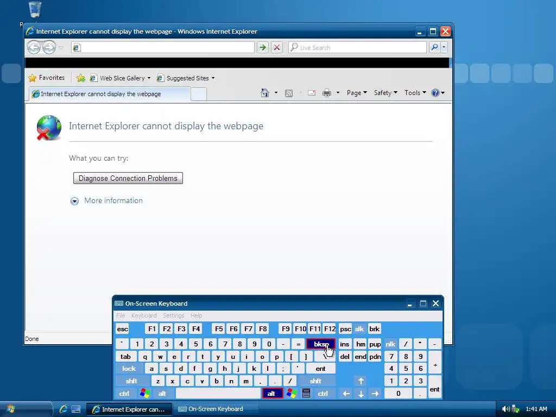
Task: Click the Show Desktop quick launch icon
Action: point(76,409)
